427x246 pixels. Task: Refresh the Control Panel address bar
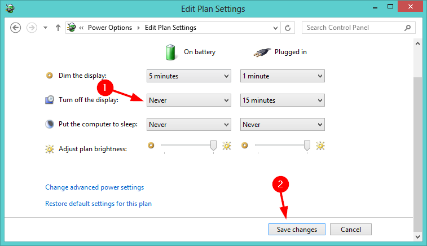point(288,28)
